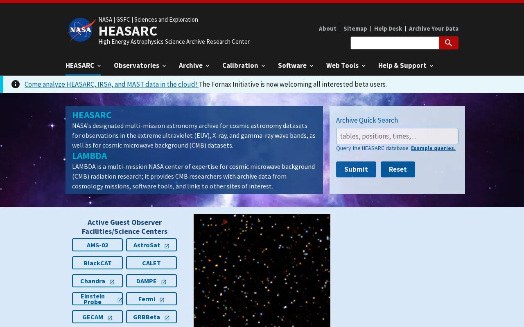Click the "NASA | GSFC | Sciences and Exploration" text
The image size is (524, 327).
point(148,20)
